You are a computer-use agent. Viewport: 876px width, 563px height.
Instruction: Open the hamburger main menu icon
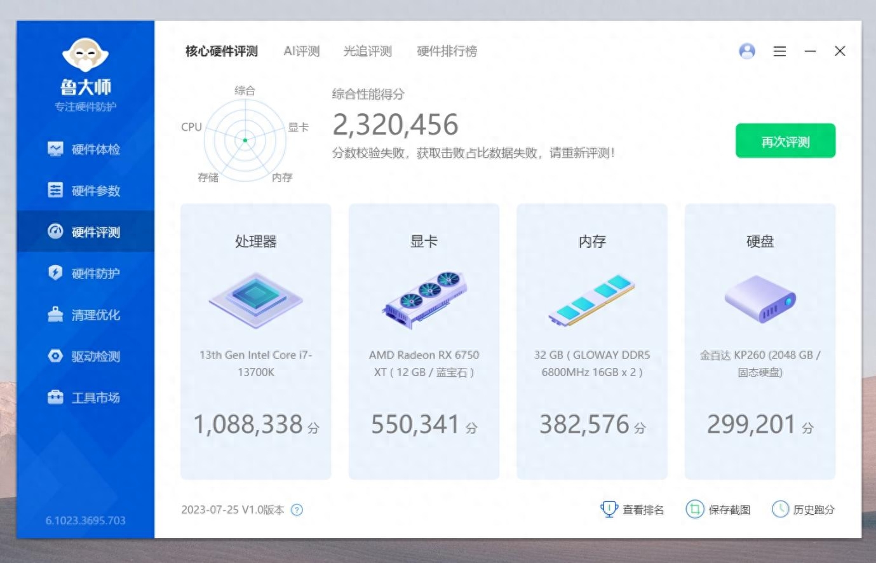779,51
